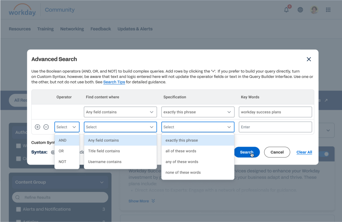342x222 pixels.
Task: Click the Workday logo
Action: [22, 10]
